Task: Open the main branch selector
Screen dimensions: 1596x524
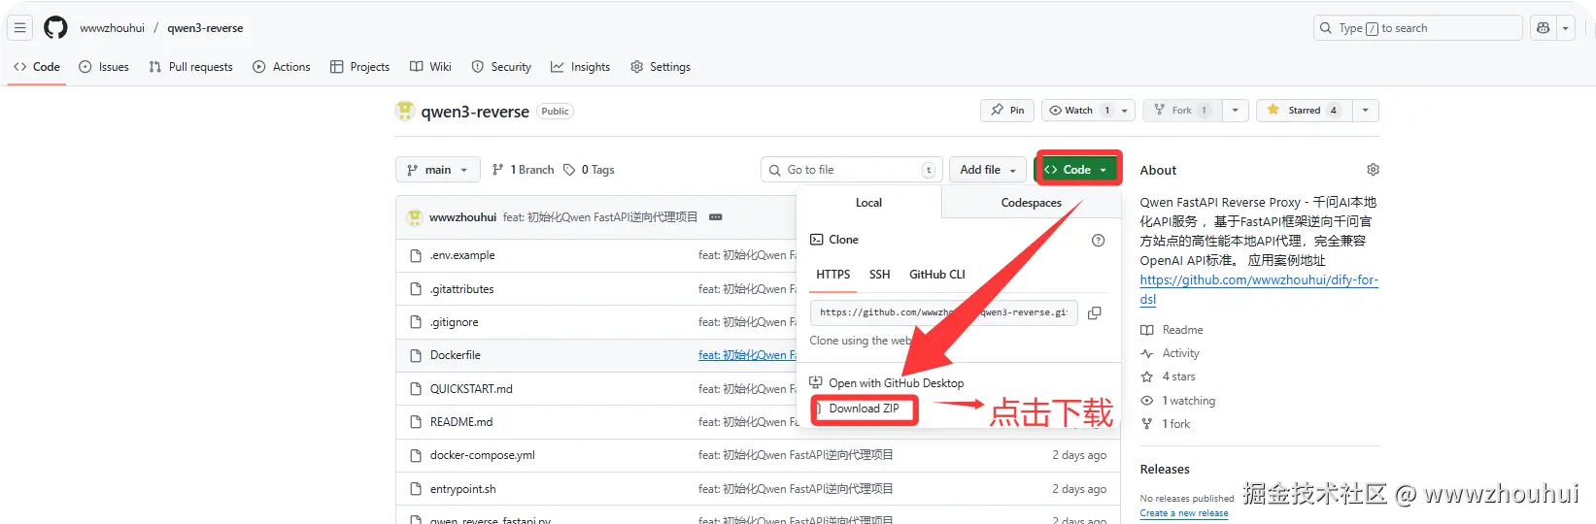Action: pyautogui.click(x=438, y=170)
